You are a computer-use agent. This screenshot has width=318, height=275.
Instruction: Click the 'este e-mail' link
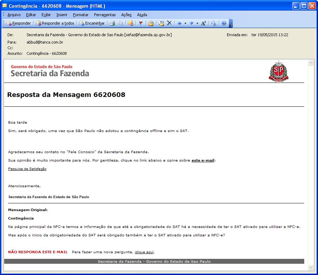point(203,161)
